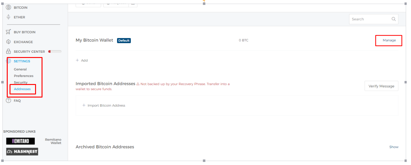The height and width of the screenshot is (165, 411).
Task: Open the Security settings sub-item
Action: (21, 82)
